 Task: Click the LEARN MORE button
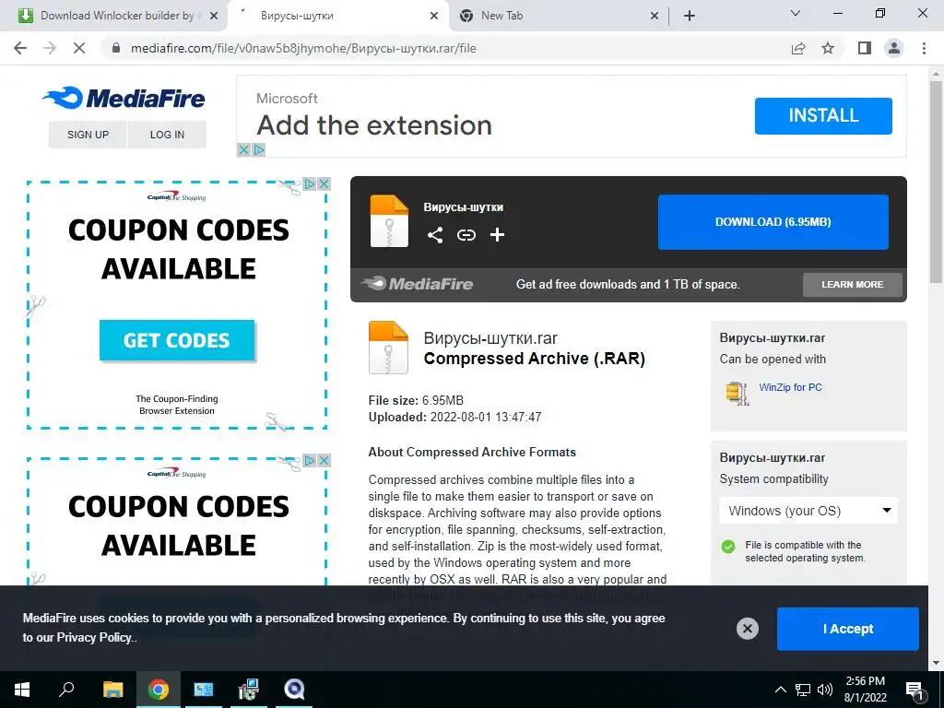coord(853,284)
